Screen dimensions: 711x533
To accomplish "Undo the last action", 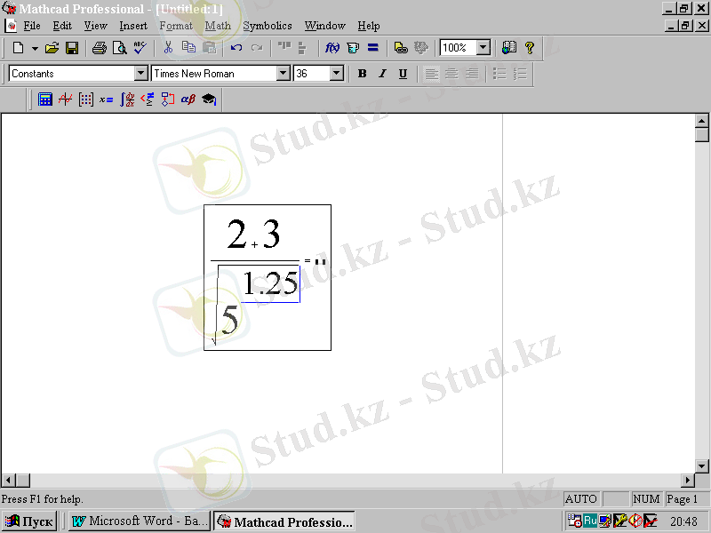I will coord(236,48).
